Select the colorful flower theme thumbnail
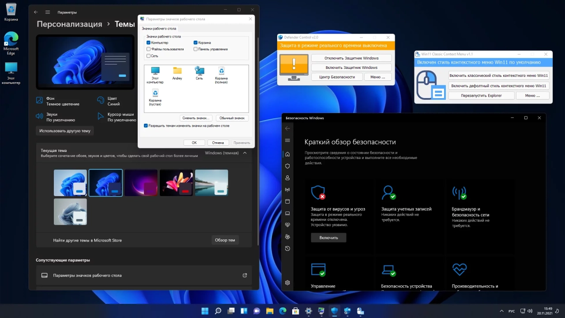 point(176,183)
